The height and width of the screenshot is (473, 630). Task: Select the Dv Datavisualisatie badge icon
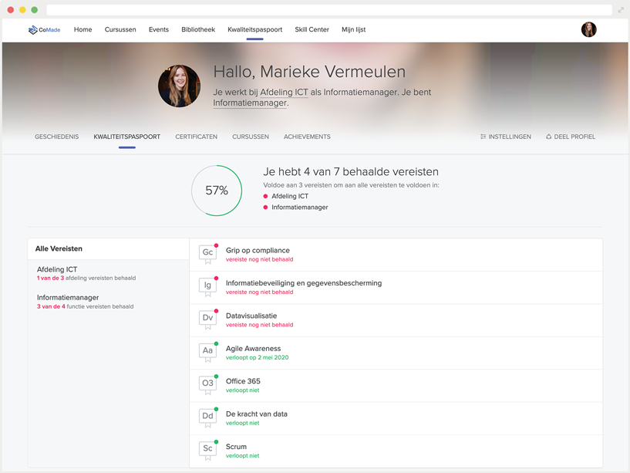tap(207, 318)
